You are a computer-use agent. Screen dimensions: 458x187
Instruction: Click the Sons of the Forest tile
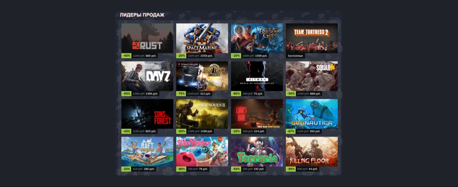point(147,114)
